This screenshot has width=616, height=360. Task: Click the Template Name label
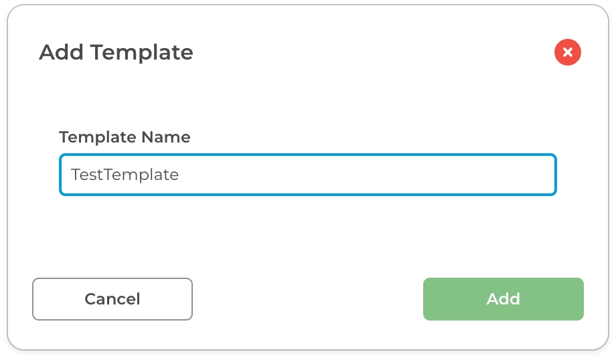(125, 137)
